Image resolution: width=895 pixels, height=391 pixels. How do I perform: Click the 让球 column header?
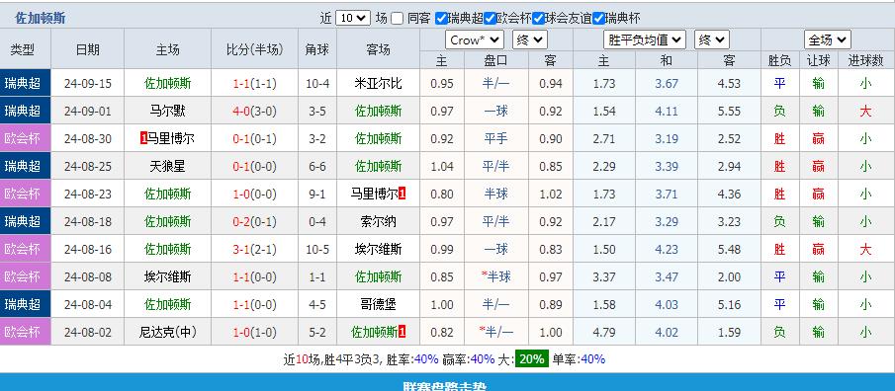point(818,60)
